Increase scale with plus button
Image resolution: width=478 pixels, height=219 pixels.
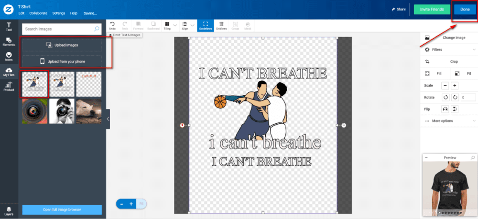point(455,86)
